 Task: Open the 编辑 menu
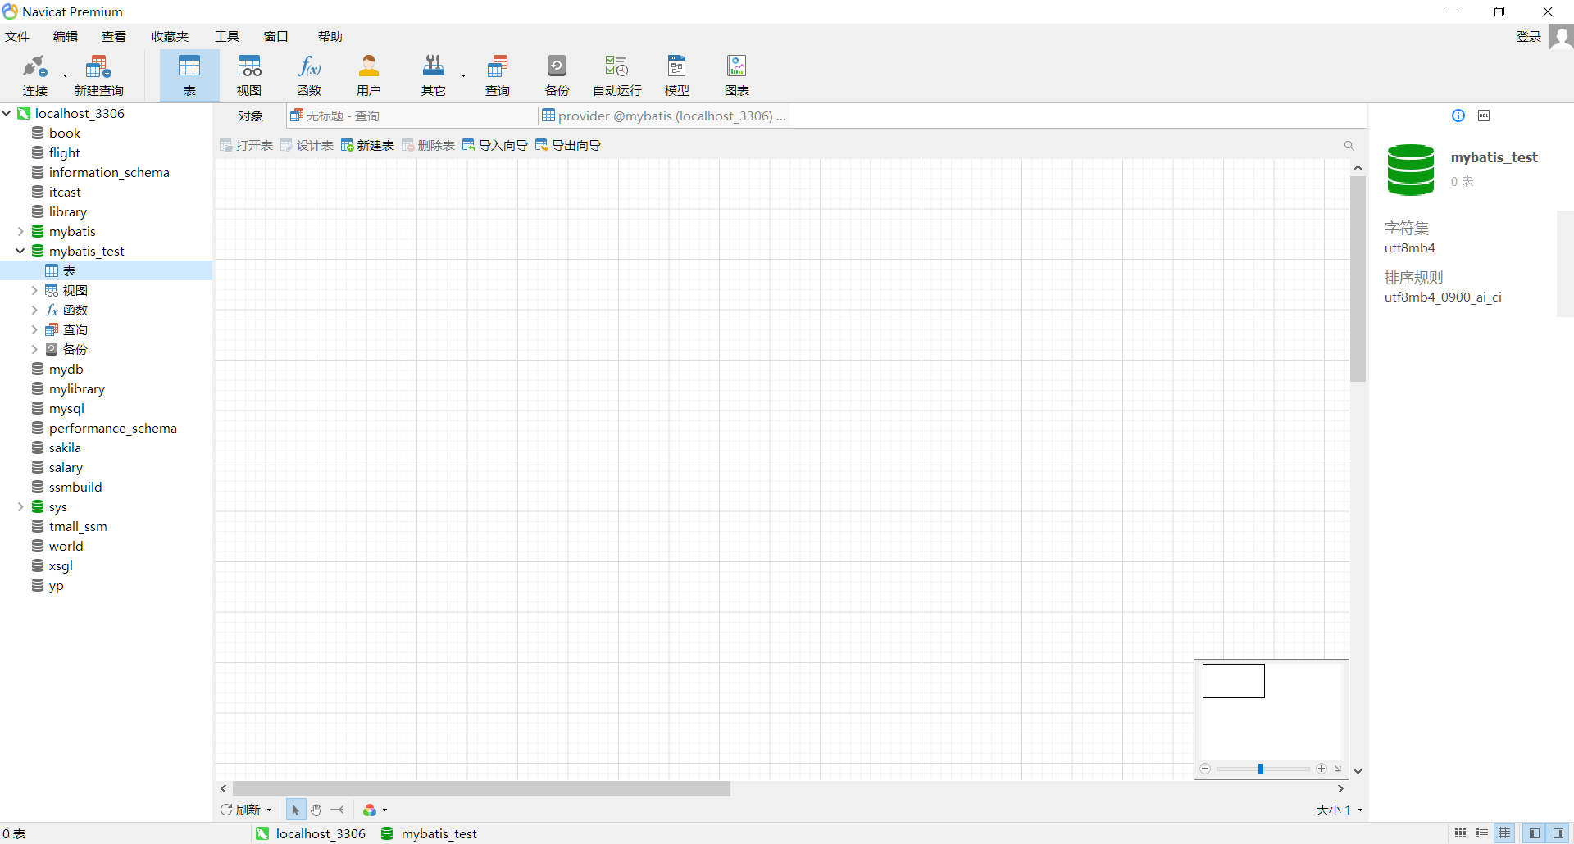[66, 37]
